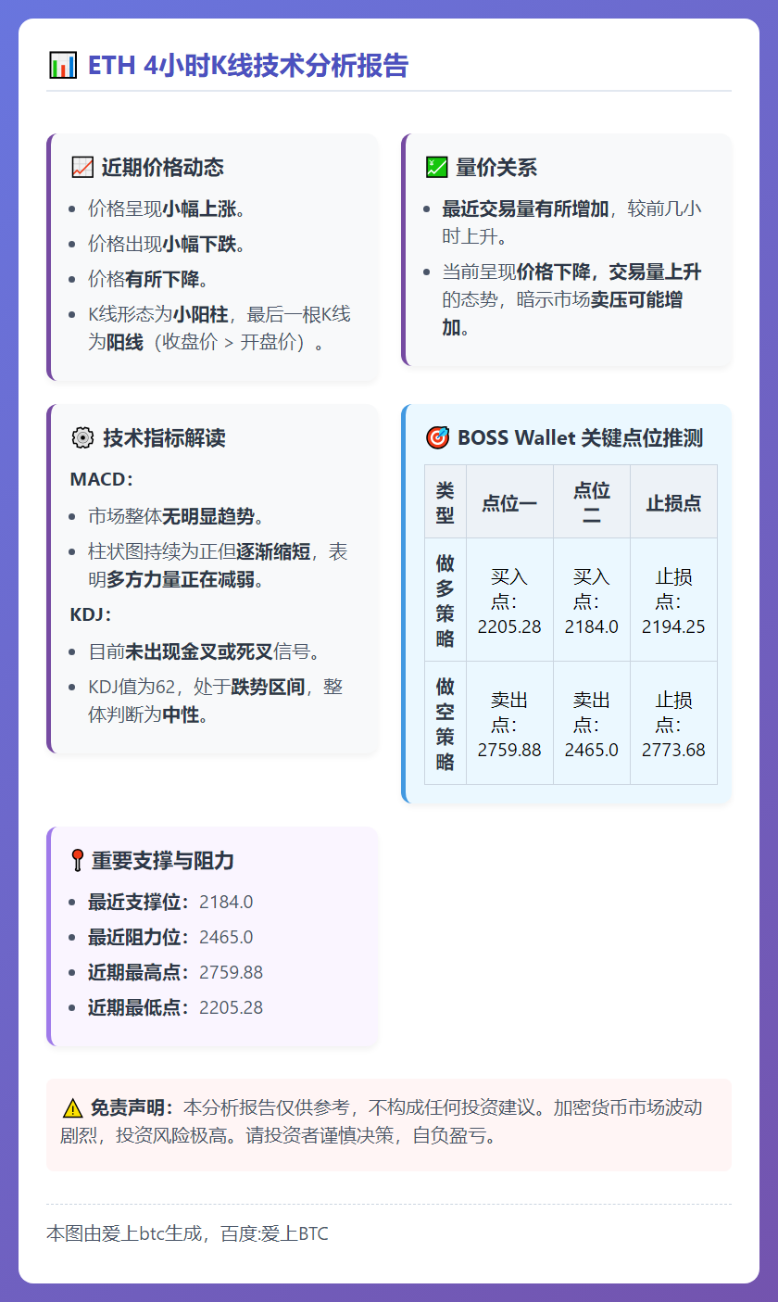The width and height of the screenshot is (778, 1302).
Task: Click the gear icon beside 技术指标解读
Action: [82, 438]
